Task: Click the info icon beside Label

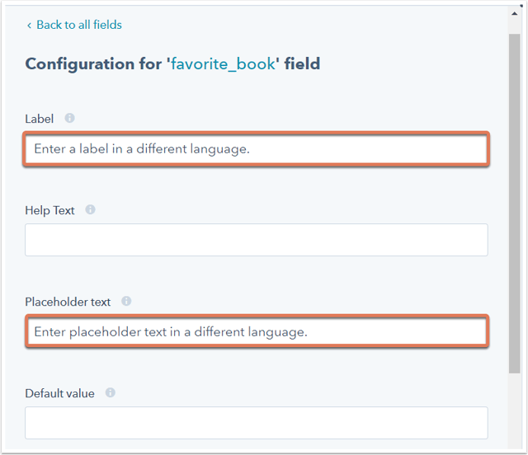Action: click(69, 118)
